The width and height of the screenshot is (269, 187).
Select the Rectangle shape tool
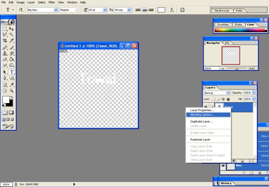coord(12,78)
